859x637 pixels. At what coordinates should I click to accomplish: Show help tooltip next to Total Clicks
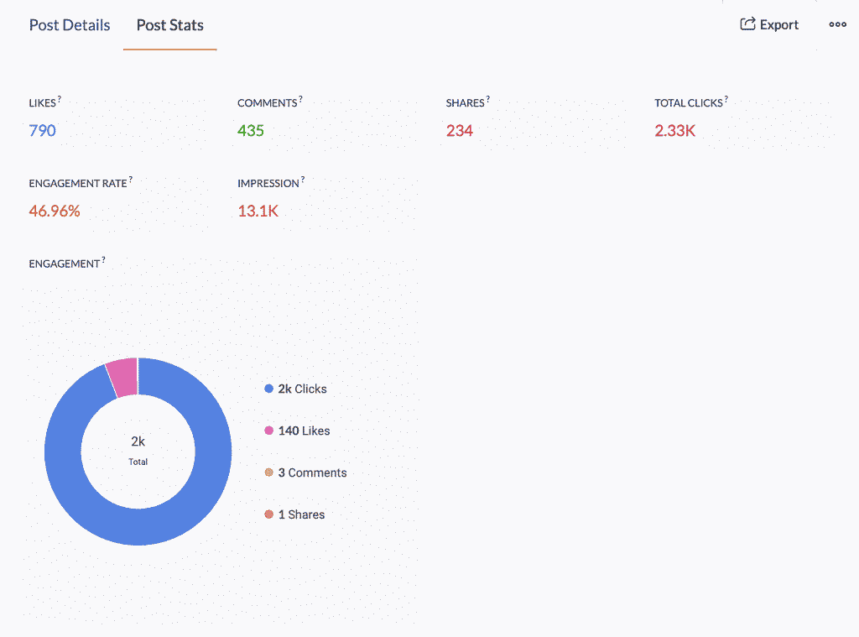[x=726, y=99]
